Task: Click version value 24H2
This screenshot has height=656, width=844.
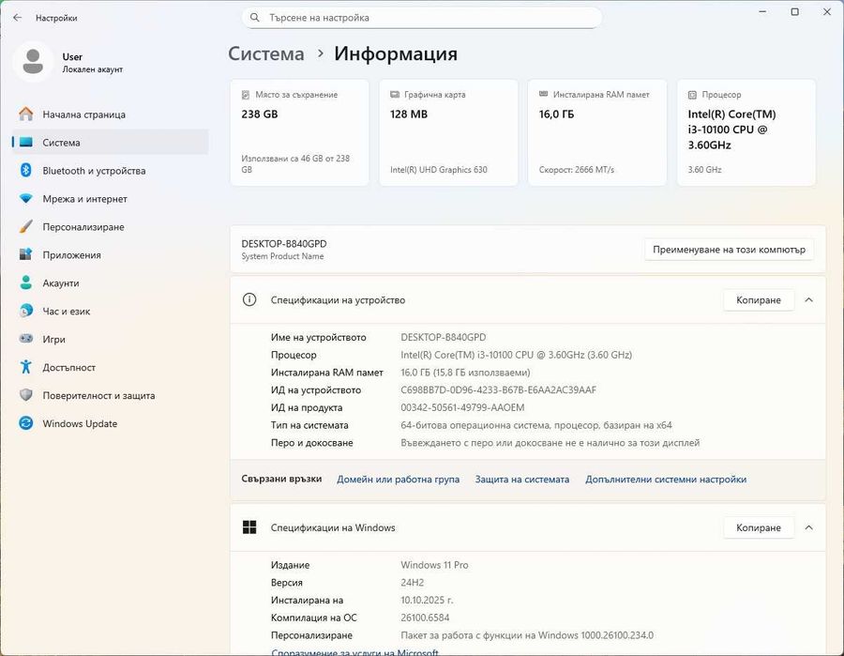Action: [413, 583]
